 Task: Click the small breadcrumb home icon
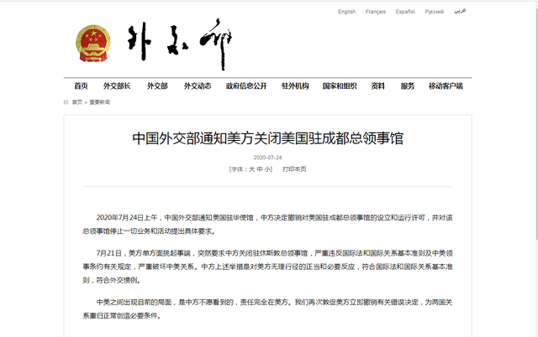pos(66,102)
